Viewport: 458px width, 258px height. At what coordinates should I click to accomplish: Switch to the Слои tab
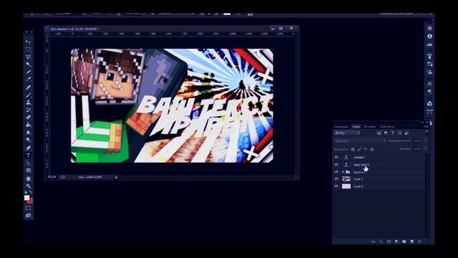[x=356, y=127]
